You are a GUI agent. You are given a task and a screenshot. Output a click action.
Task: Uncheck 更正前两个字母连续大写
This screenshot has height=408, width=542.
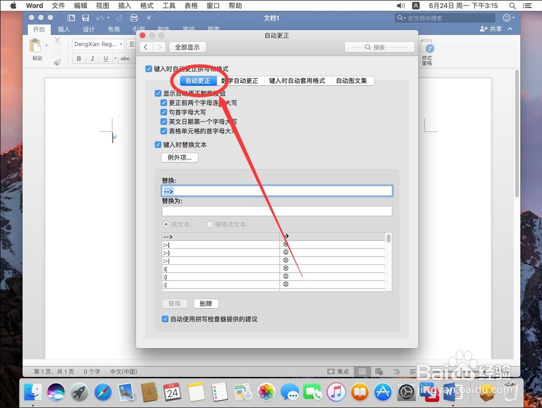pos(164,103)
